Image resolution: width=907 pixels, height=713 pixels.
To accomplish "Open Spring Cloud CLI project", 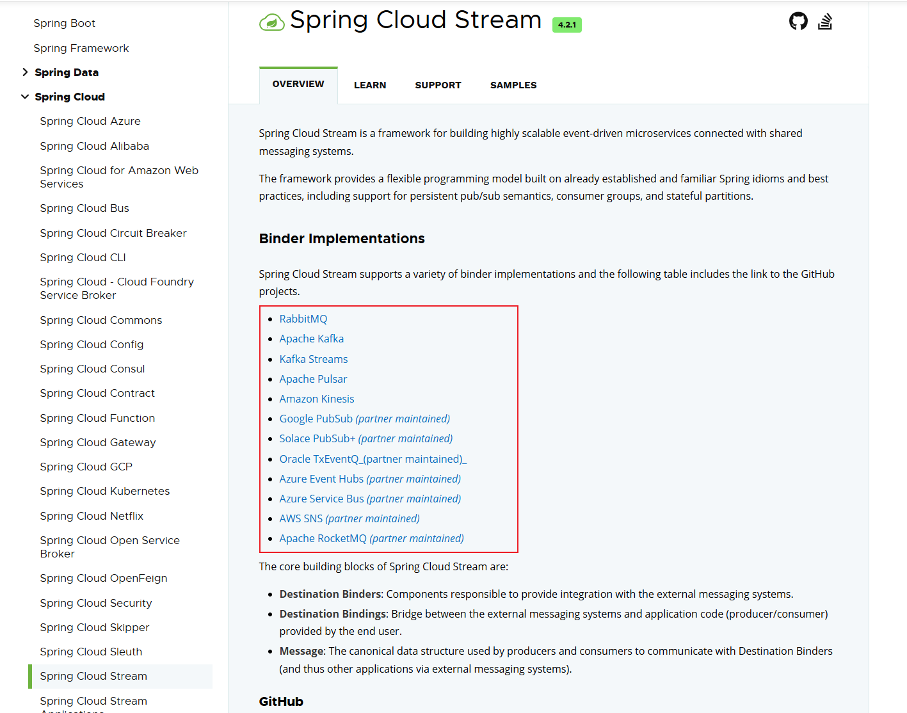I will point(83,257).
